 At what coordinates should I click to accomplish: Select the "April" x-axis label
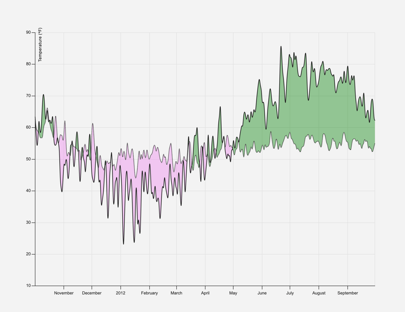(x=205, y=293)
